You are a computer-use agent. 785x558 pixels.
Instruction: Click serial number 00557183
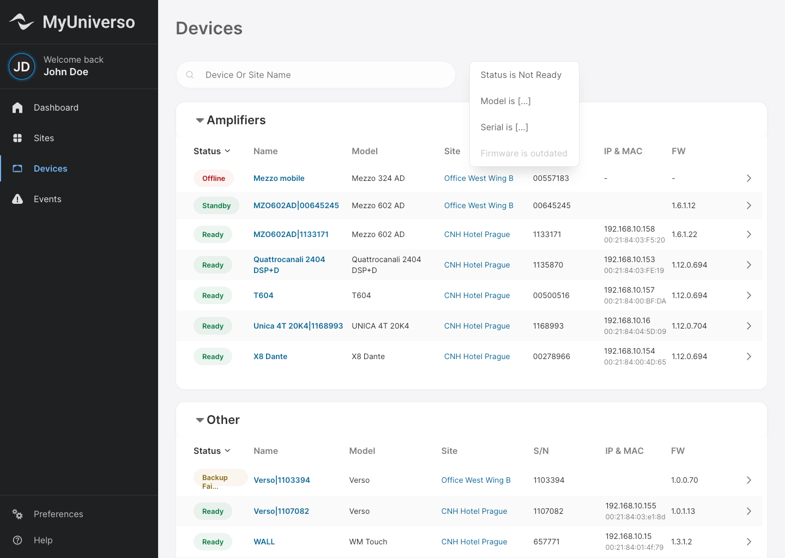click(551, 178)
